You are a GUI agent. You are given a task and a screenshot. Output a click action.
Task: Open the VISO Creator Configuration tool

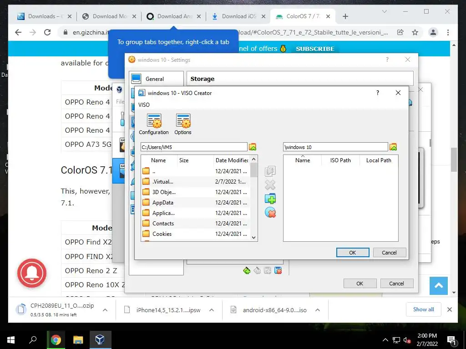coord(154,125)
